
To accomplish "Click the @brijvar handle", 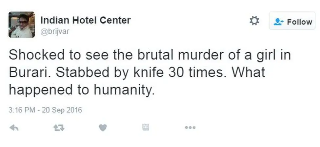I will 55,31.
